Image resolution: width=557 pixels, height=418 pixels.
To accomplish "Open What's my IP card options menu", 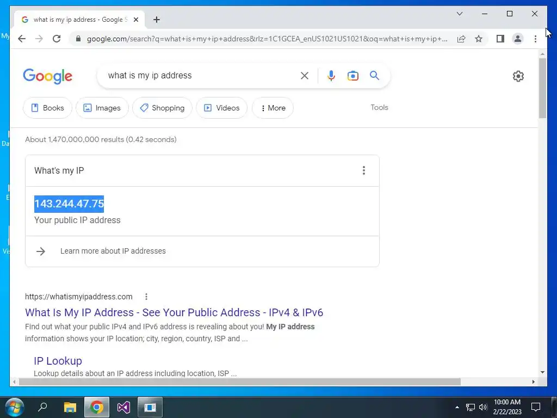I will [364, 170].
